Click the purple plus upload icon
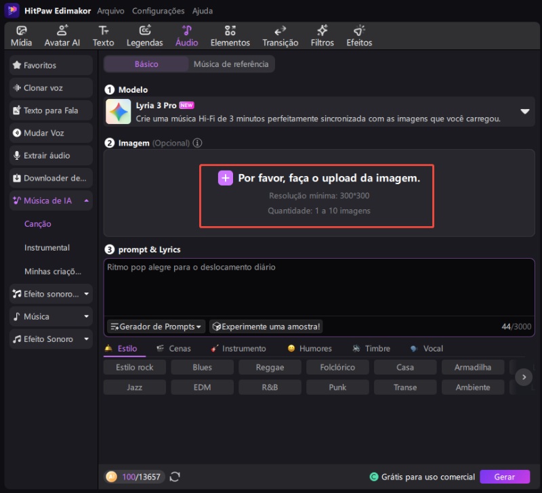The image size is (542, 493). tap(226, 178)
